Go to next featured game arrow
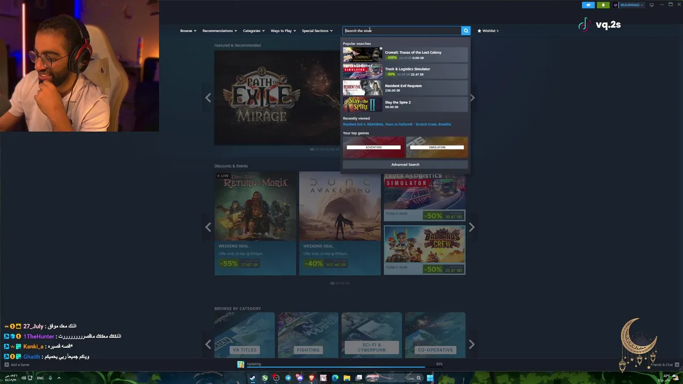 pyautogui.click(x=472, y=98)
